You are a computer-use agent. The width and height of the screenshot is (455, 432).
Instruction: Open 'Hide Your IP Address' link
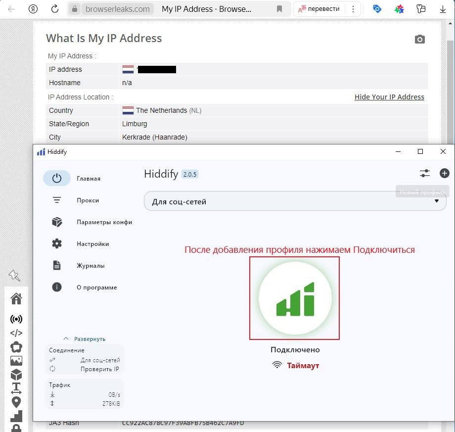[x=389, y=97]
